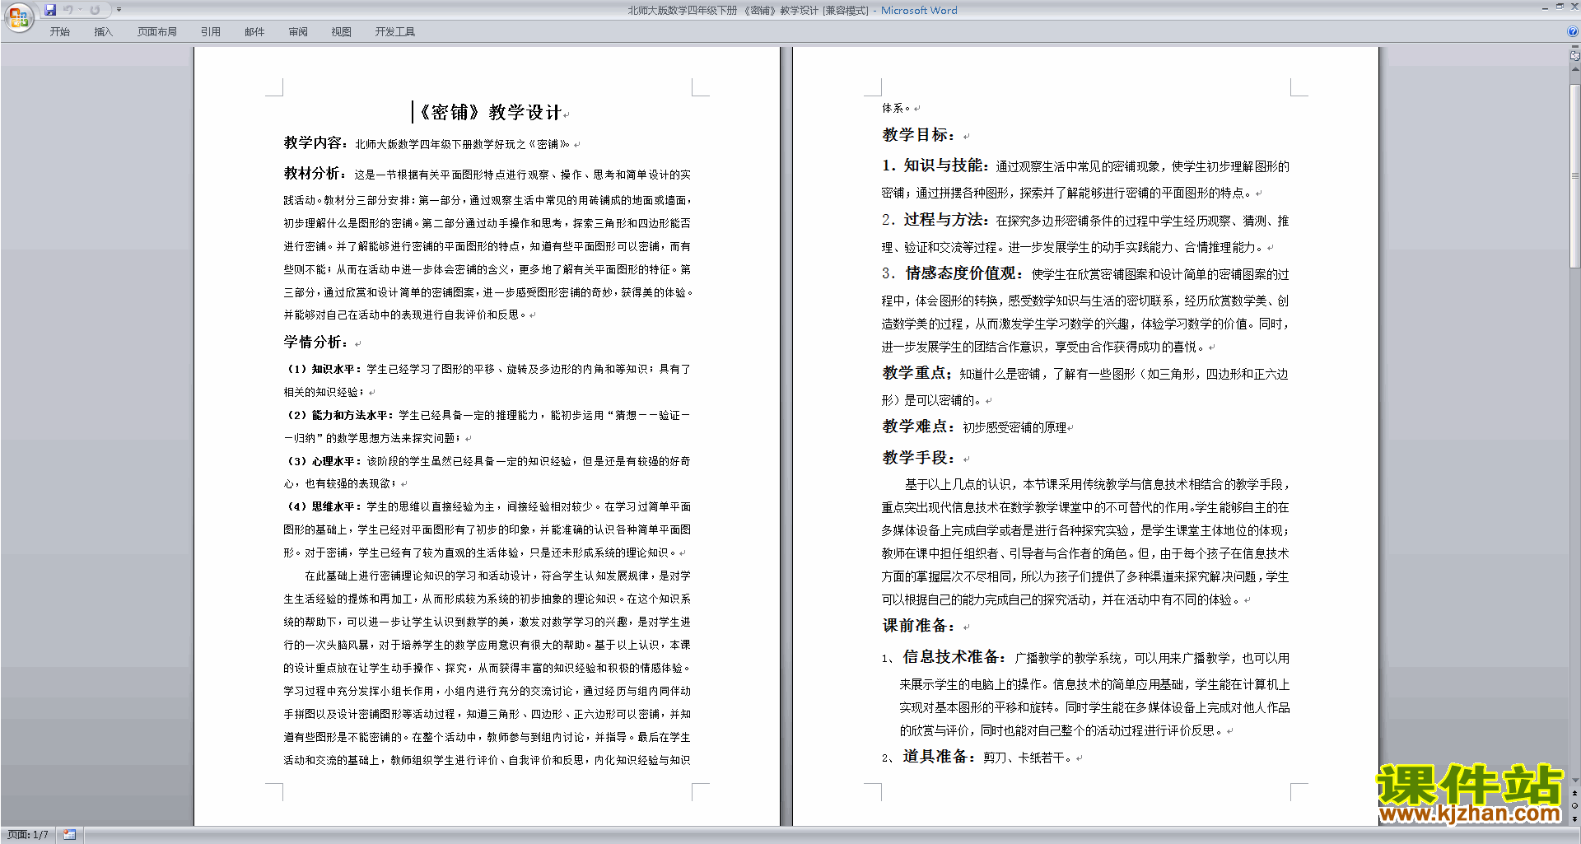
Task: Click the text (2)能力和方法水平:
Action: (340, 415)
